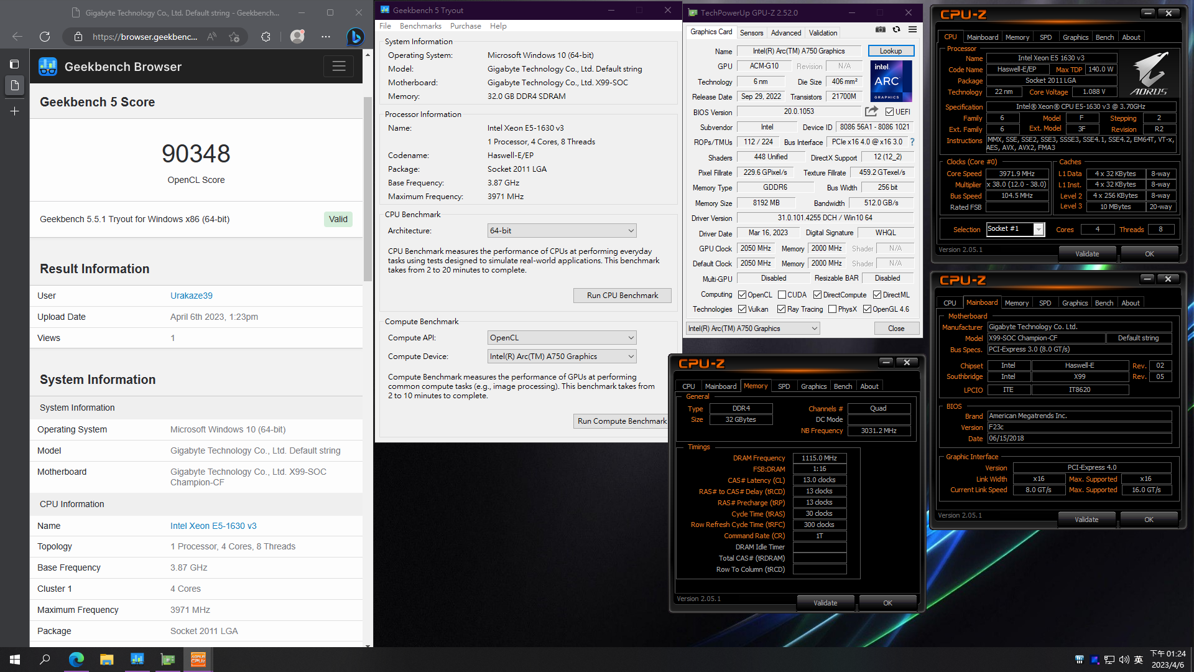The width and height of the screenshot is (1194, 672).
Task: Open the Geekbench Browser hamburger menu
Action: (x=339, y=66)
